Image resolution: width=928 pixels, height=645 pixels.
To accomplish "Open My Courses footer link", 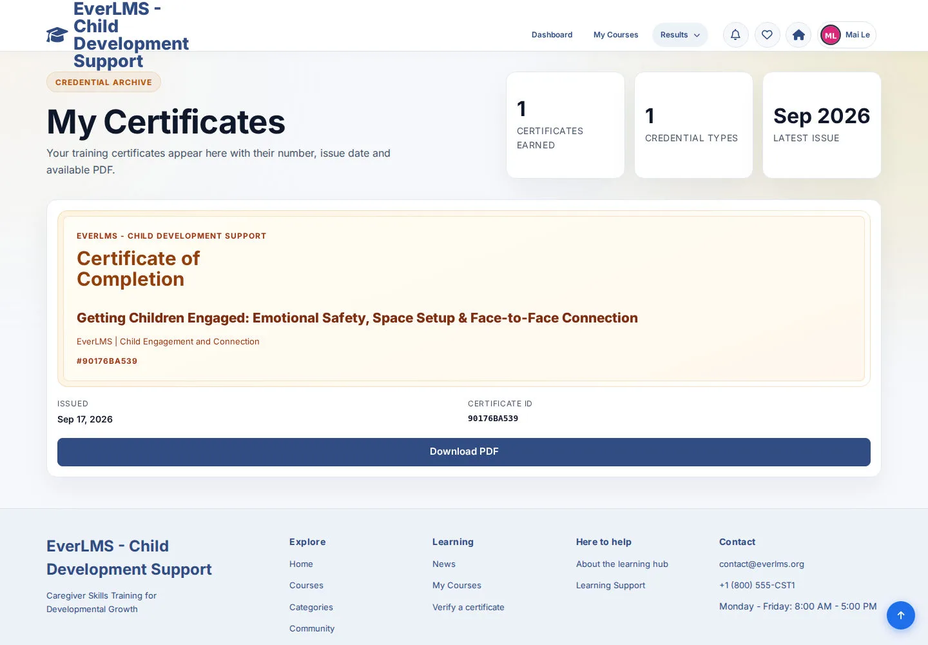I will point(457,585).
